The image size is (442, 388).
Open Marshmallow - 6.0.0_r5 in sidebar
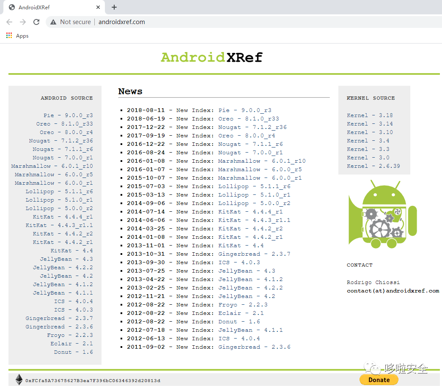point(54,175)
